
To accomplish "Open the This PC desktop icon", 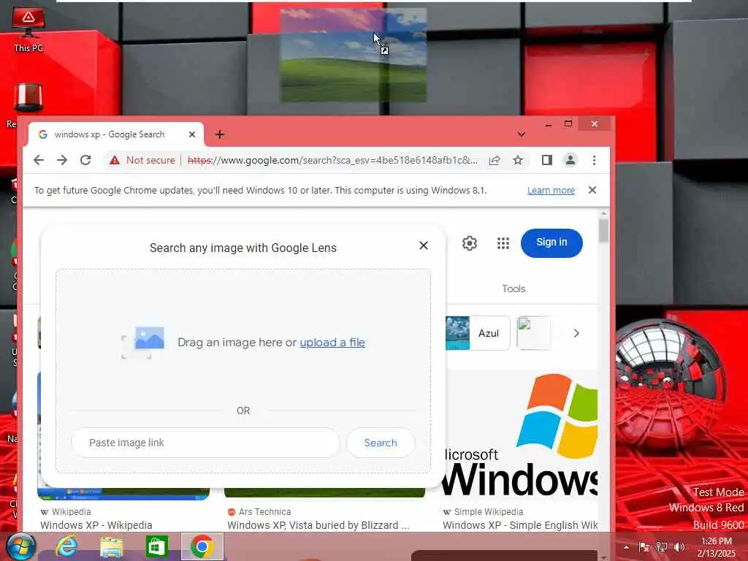I will point(28,29).
